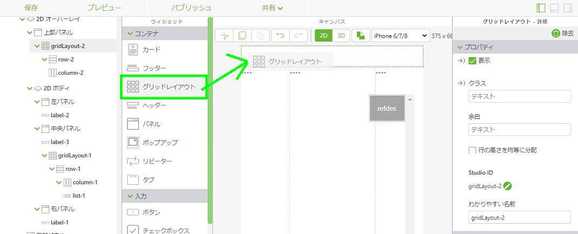Click the クラス text input field
This screenshot has height=234, width=578.
pyautogui.click(x=520, y=96)
